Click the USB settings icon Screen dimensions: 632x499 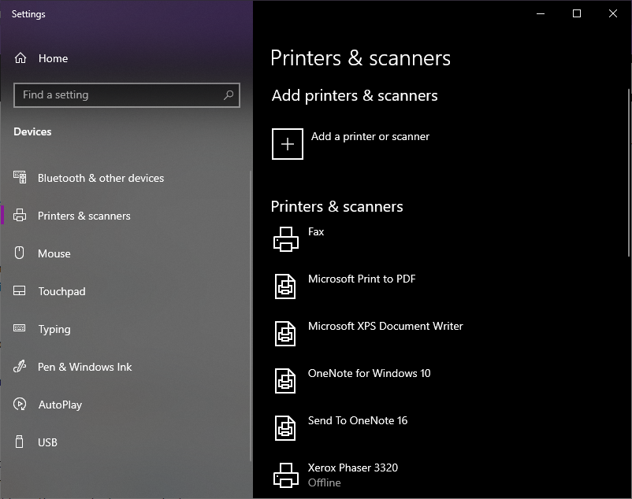click(x=20, y=442)
